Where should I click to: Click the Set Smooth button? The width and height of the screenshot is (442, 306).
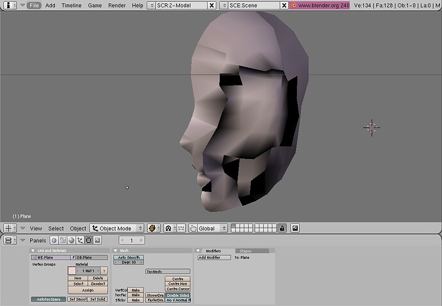tap(78, 299)
